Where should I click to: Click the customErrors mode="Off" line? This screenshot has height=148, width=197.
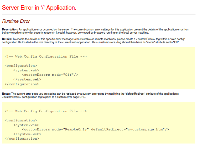(50, 75)
